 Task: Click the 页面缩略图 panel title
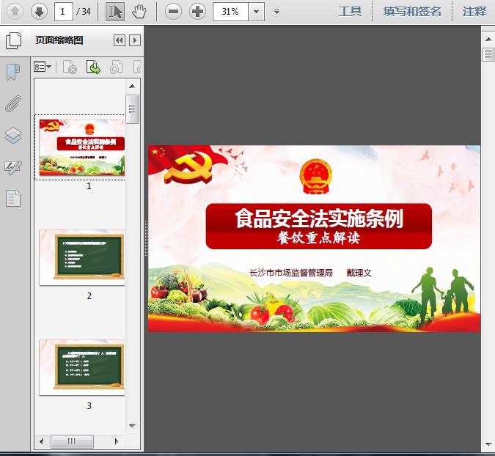click(59, 40)
